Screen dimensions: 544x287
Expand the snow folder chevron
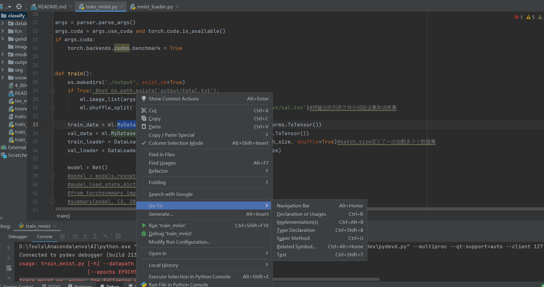point(2,77)
